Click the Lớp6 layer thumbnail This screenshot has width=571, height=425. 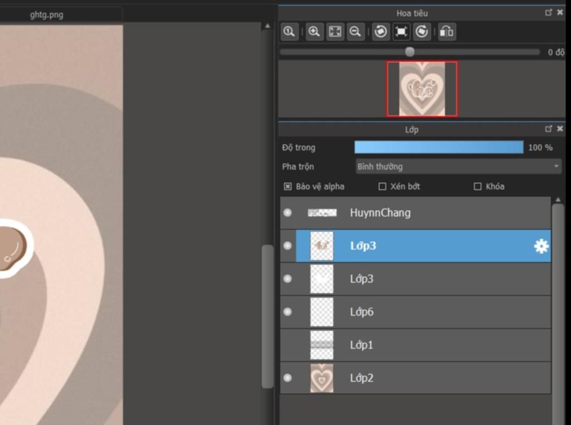tap(322, 312)
